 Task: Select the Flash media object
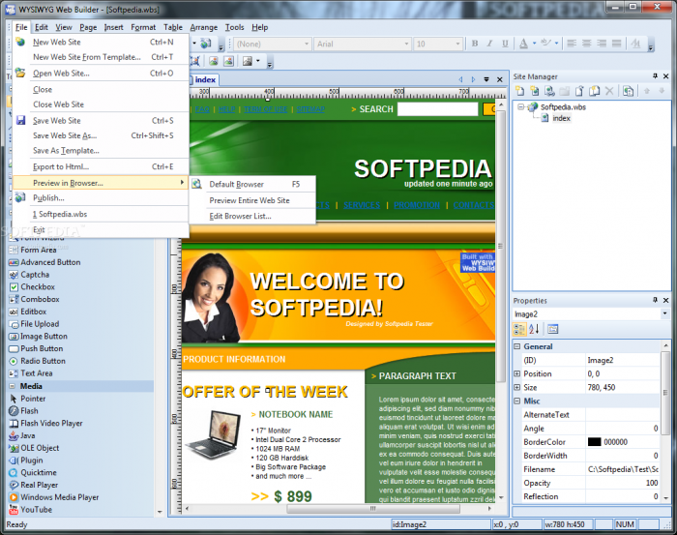[x=30, y=410]
